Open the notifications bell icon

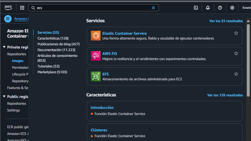coord(208,8)
